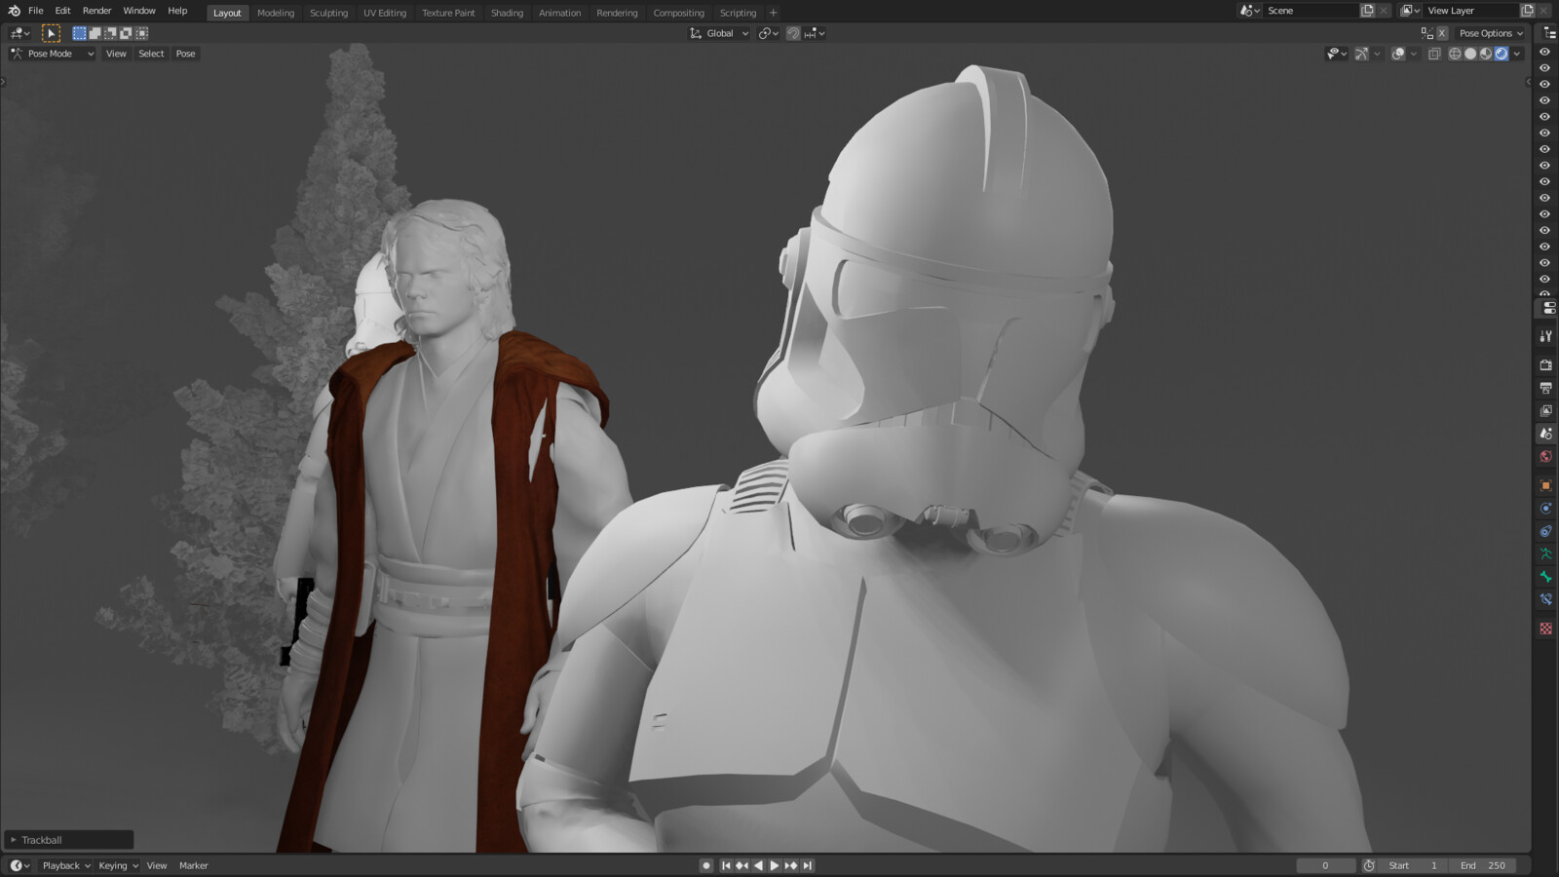The image size is (1559, 877).
Task: Open the Global transform orientation dropdown
Action: pyautogui.click(x=719, y=33)
